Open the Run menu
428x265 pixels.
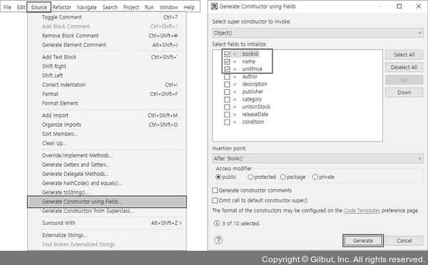point(149,7)
